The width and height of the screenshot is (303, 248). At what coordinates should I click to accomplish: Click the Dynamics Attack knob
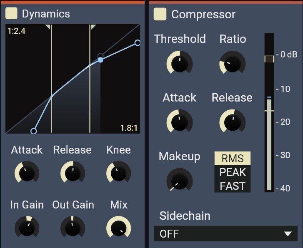pos(27,172)
